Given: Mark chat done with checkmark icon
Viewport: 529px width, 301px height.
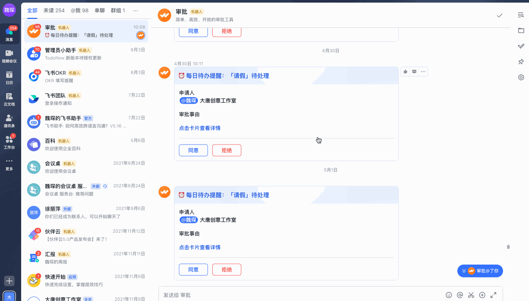Looking at the screenshot, I should [500, 15].
